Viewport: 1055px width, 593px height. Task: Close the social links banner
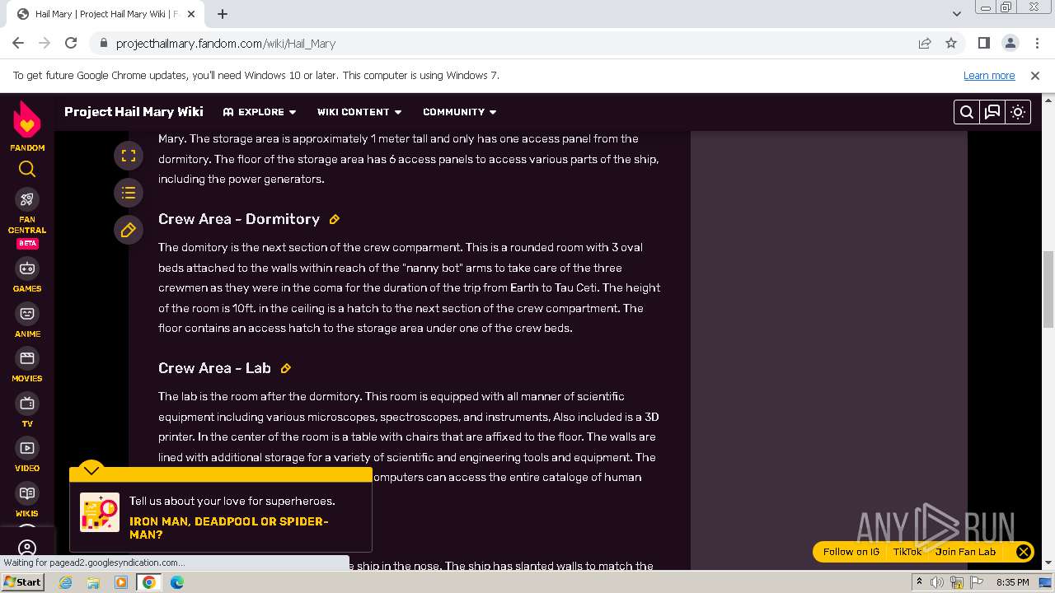click(x=1023, y=552)
